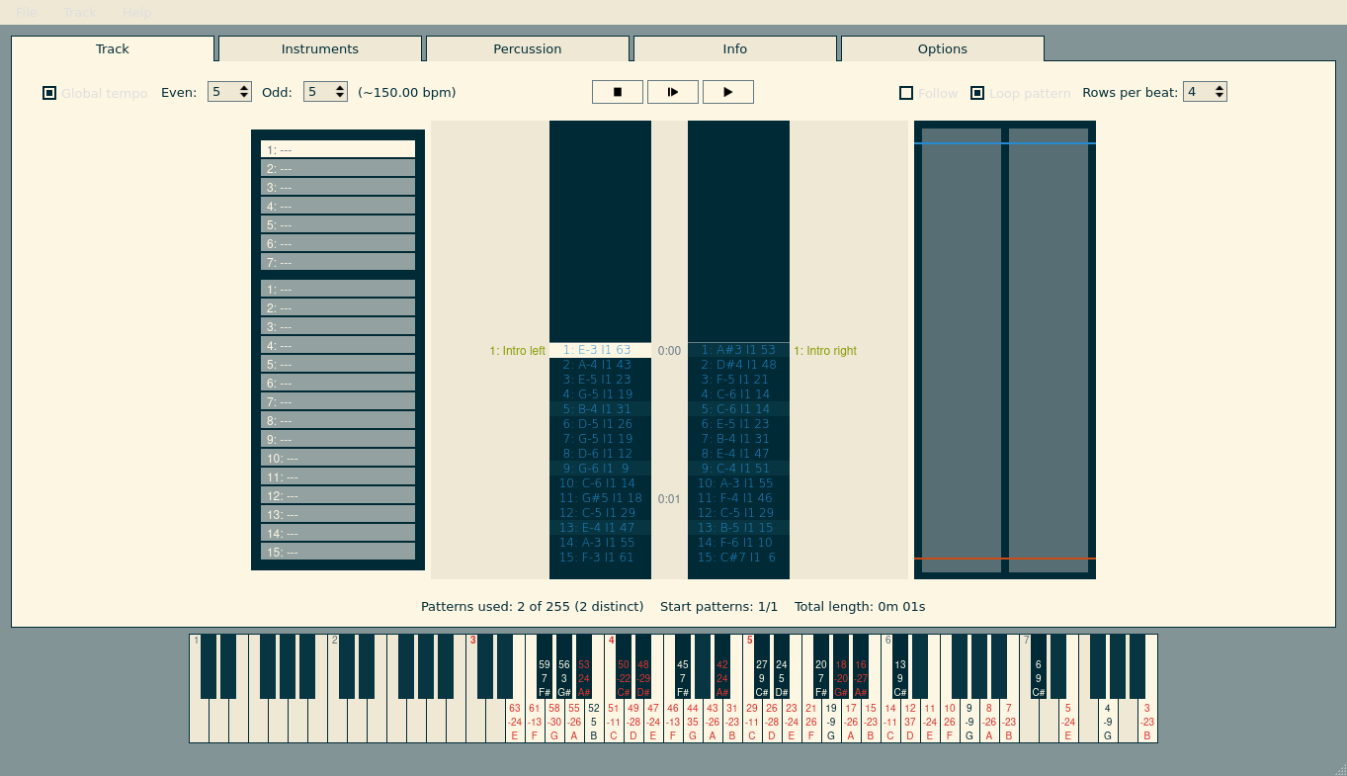Play the white piano key labeled 52 B
The image size is (1347, 776).
pyautogui.click(x=594, y=722)
